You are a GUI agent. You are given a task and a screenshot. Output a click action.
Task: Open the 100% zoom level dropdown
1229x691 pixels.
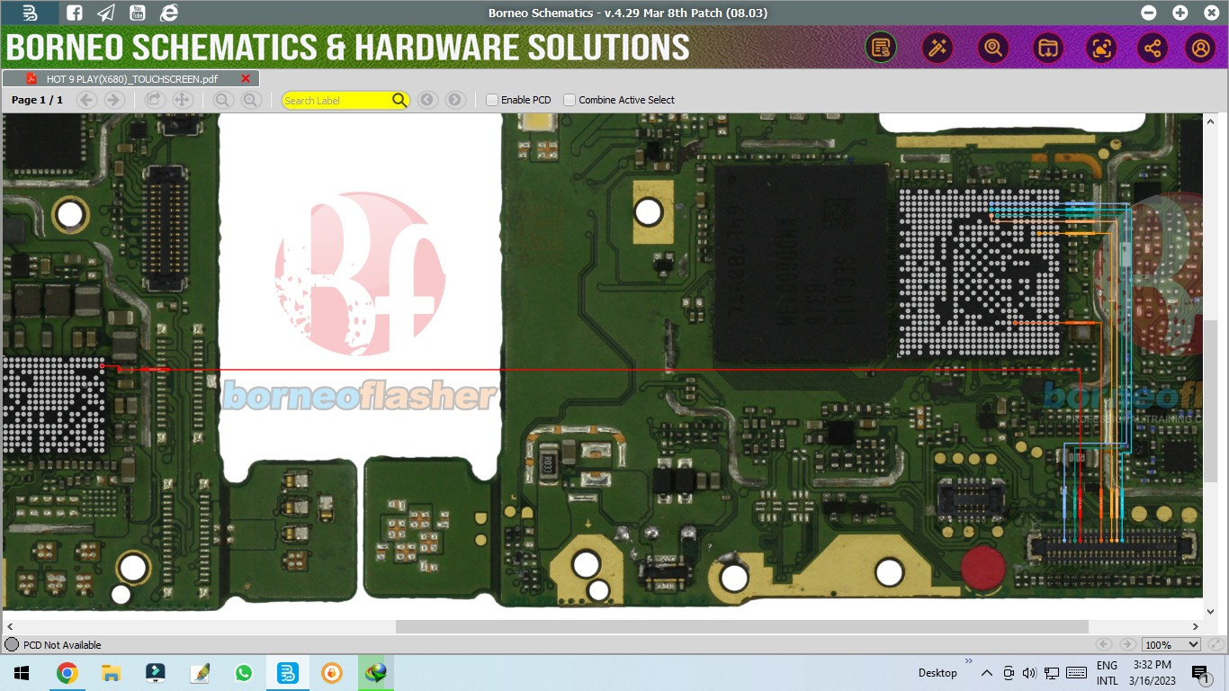tap(1171, 644)
